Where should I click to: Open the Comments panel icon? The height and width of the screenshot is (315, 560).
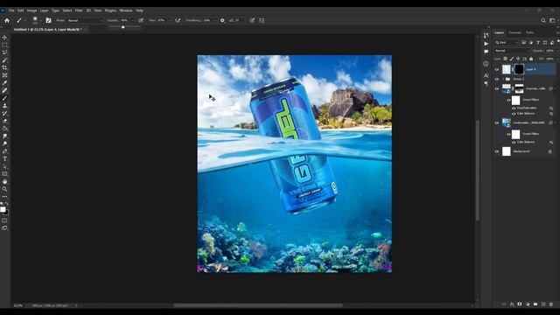tap(486, 52)
